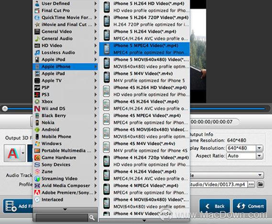Click the Add File button
The image size is (272, 224).
click(18, 206)
